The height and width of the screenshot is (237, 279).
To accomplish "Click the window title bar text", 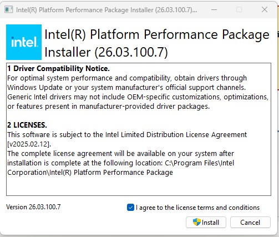I will [x=106, y=10].
